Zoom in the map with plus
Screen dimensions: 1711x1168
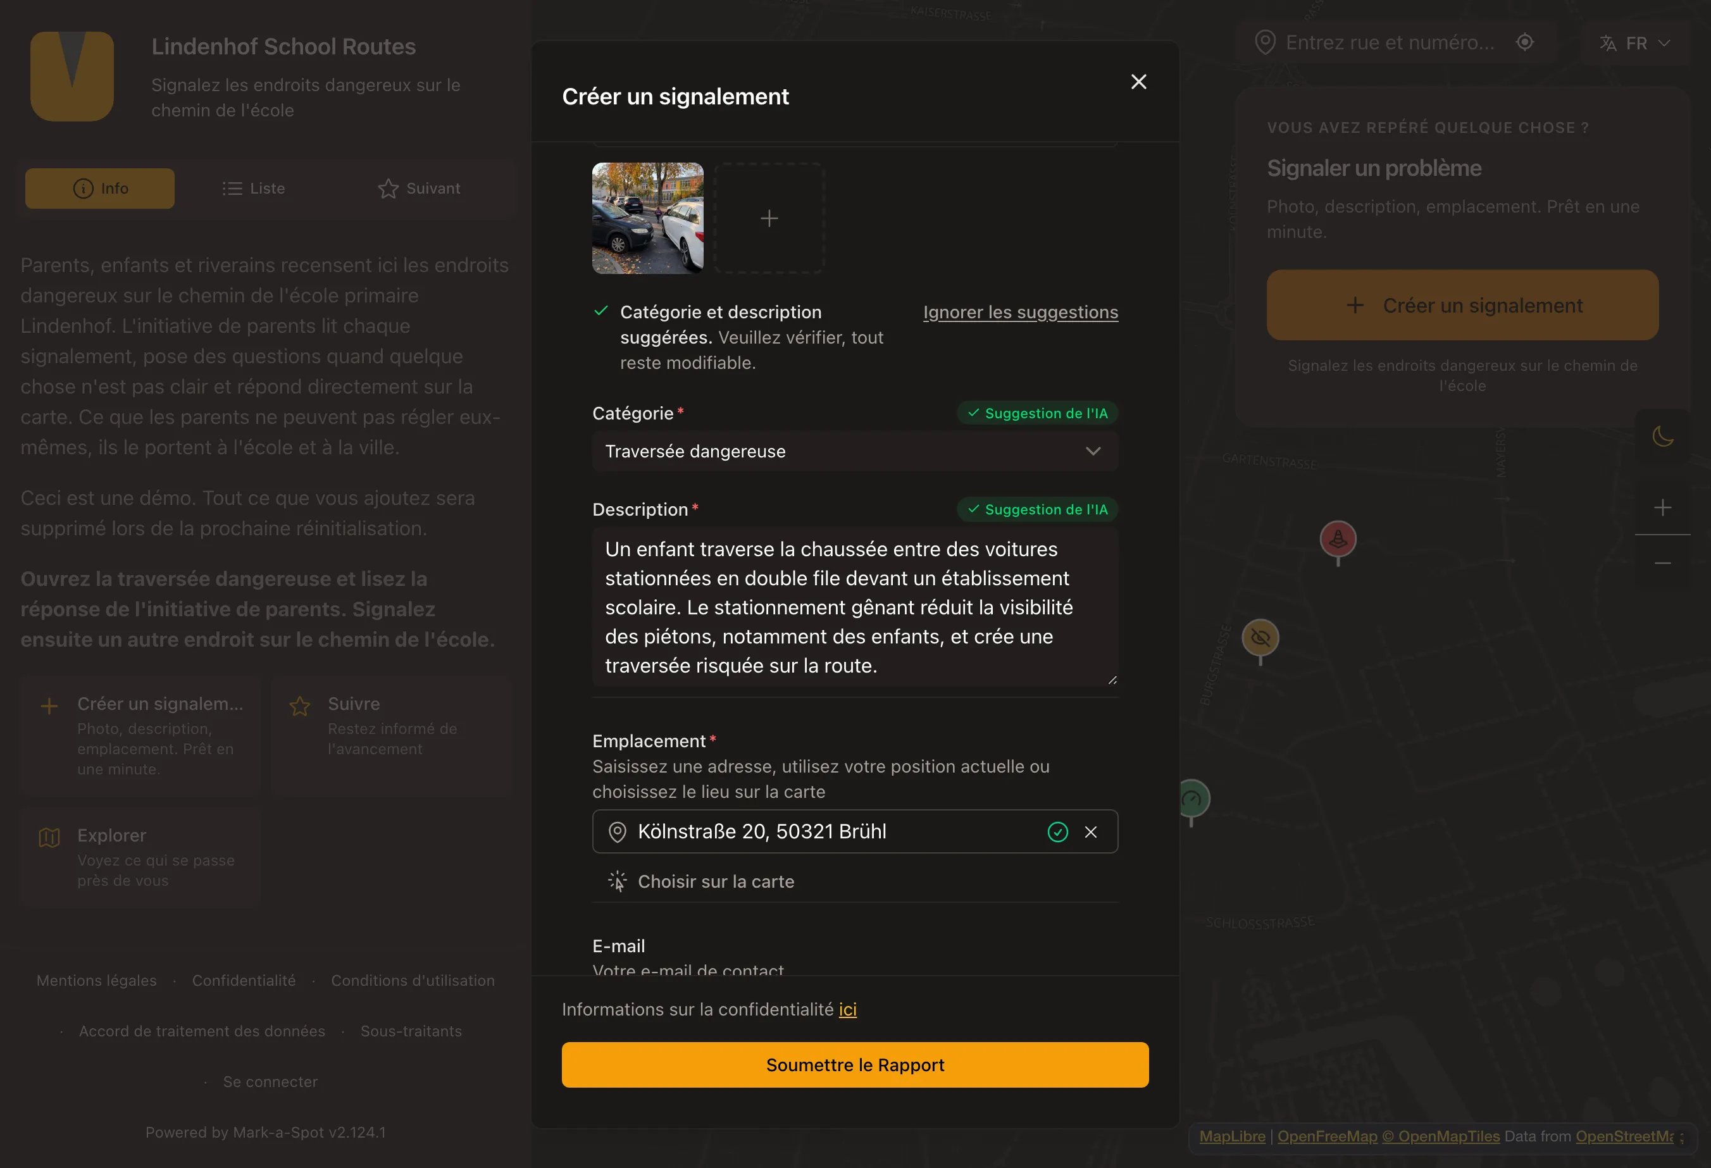click(x=1662, y=507)
